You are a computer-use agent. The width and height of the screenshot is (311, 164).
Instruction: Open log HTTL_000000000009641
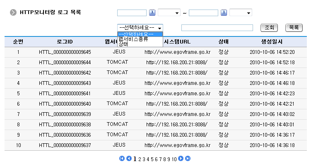(65, 94)
